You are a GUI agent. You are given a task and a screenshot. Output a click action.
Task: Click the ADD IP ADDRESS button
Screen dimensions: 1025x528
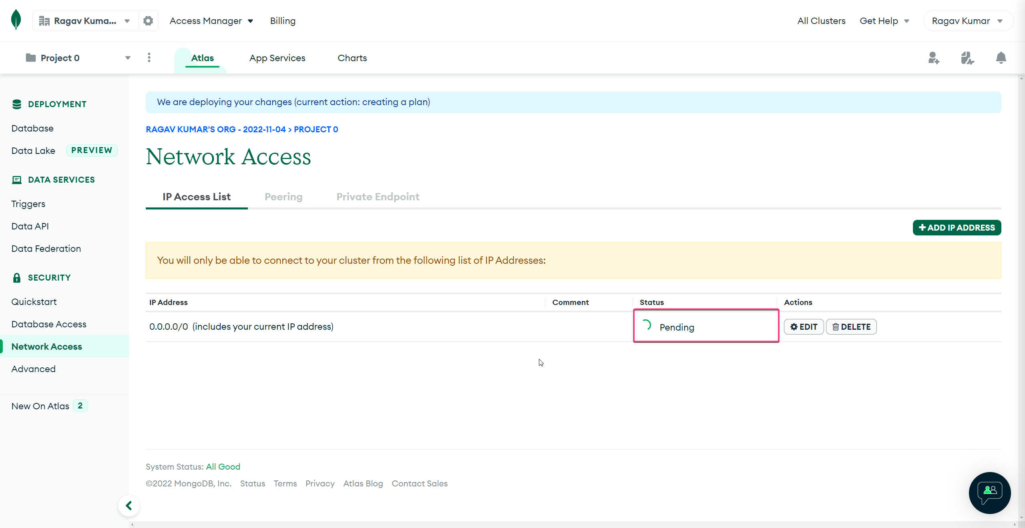pyautogui.click(x=957, y=227)
